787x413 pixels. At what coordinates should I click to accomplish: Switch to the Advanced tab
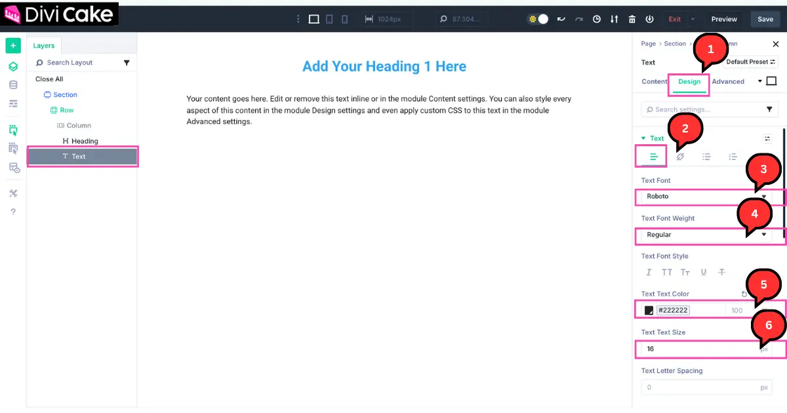728,82
